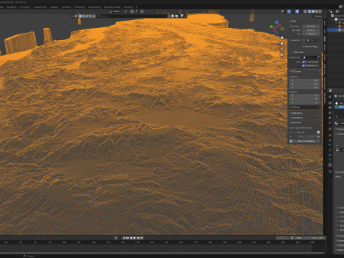Expand the Annotations panel

296,118
